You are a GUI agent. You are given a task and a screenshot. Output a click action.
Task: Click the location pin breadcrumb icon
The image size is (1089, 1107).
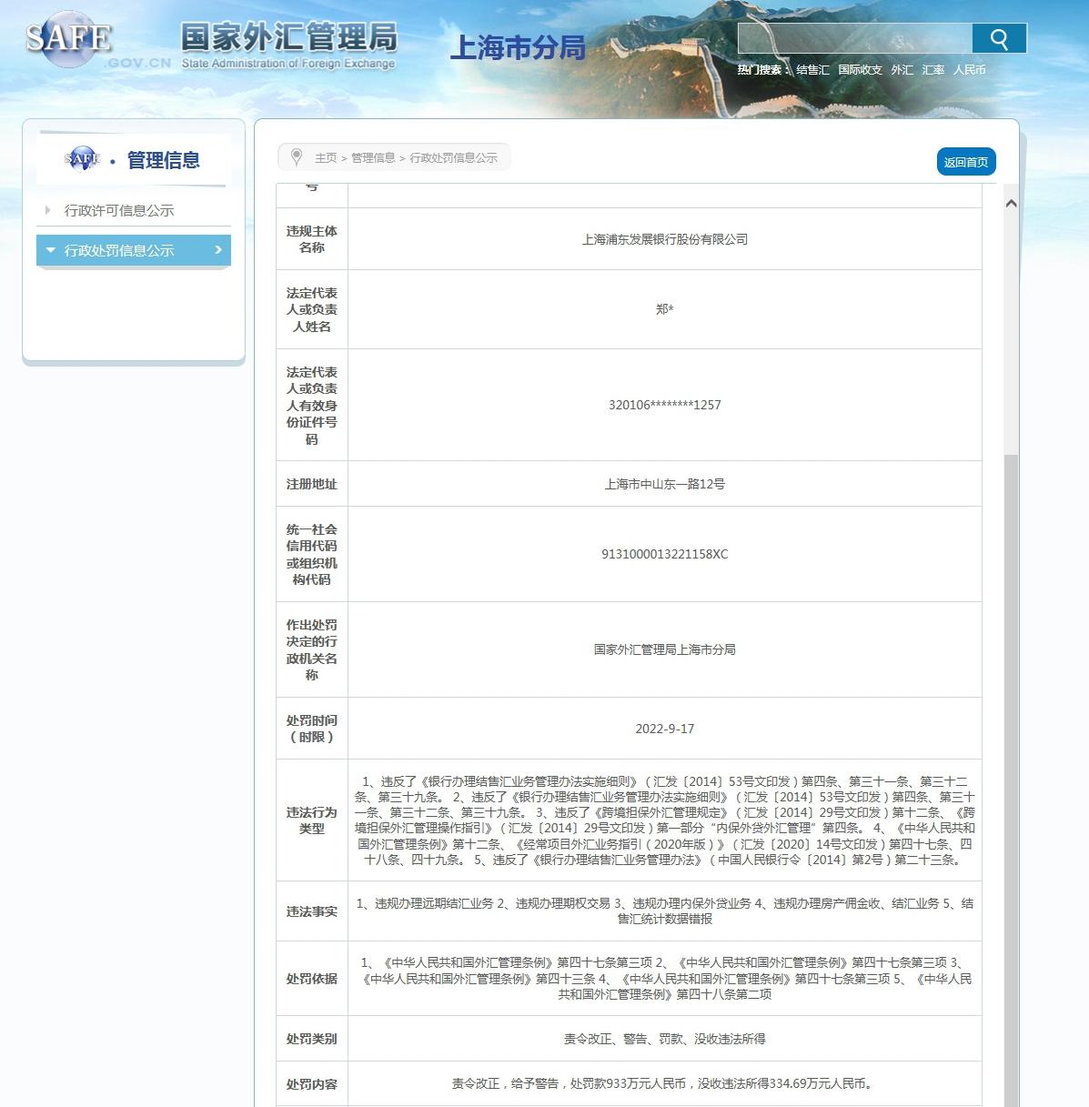click(x=296, y=156)
